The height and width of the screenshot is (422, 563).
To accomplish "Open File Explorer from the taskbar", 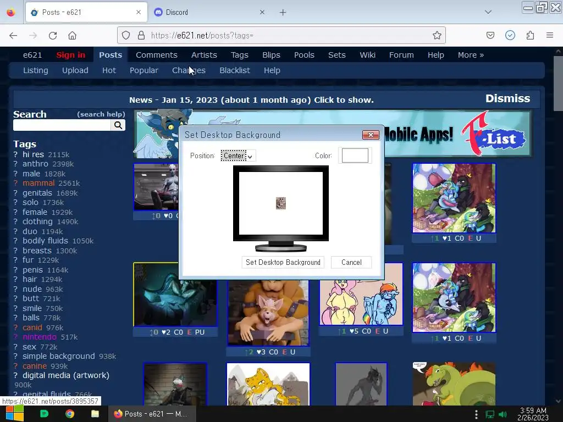I will [x=95, y=414].
